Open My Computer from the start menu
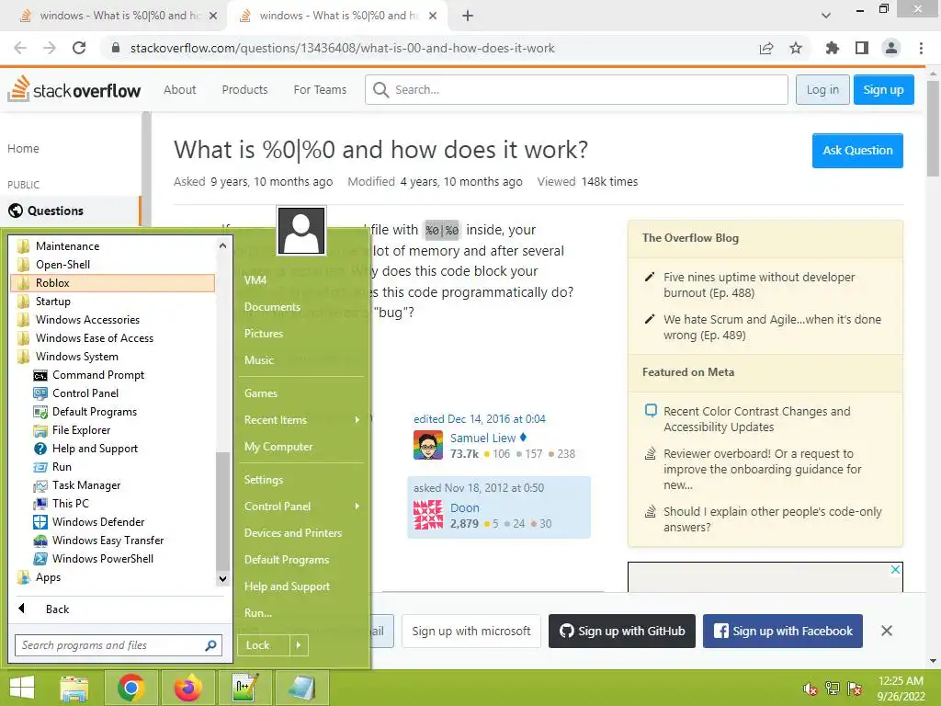941x706 pixels. [278, 447]
